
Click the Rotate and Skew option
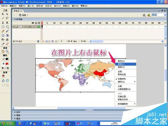pos(3,81)
